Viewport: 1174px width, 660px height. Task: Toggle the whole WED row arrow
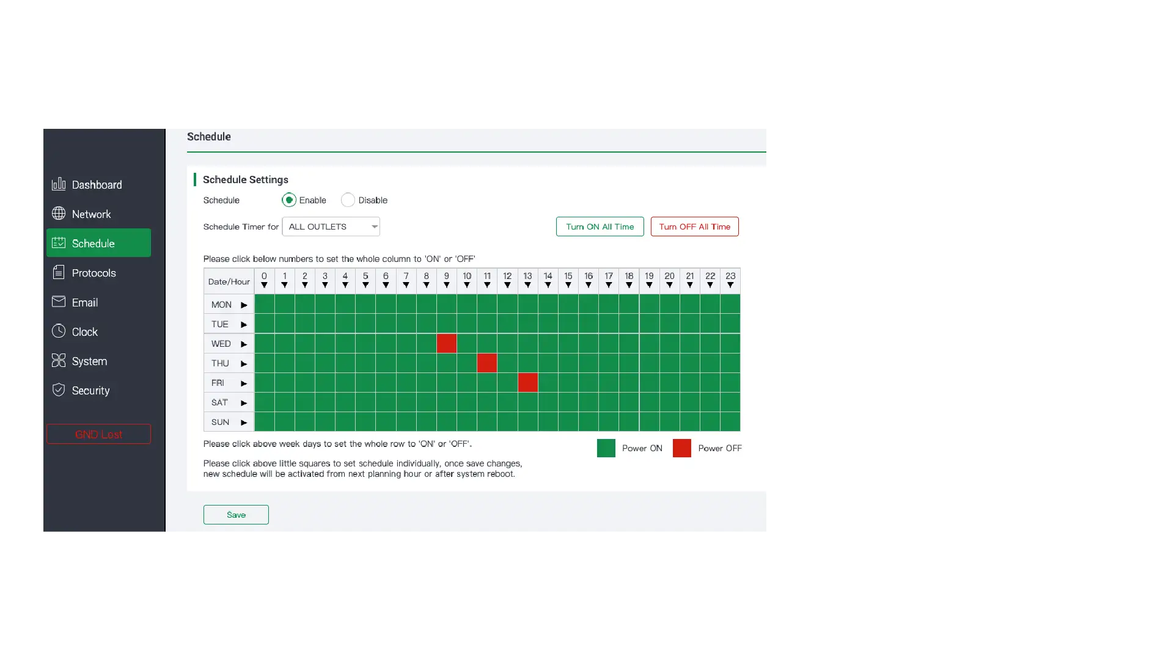[244, 344]
